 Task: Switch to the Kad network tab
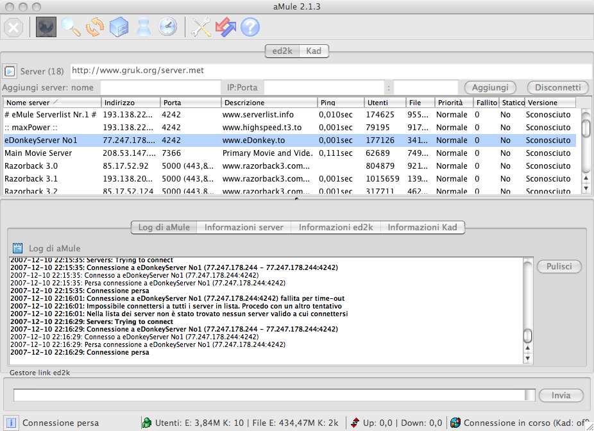click(x=314, y=51)
